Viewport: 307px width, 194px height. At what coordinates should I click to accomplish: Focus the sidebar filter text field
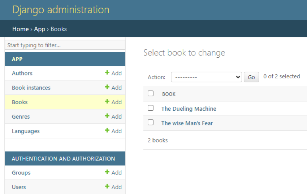pyautogui.click(x=65, y=45)
